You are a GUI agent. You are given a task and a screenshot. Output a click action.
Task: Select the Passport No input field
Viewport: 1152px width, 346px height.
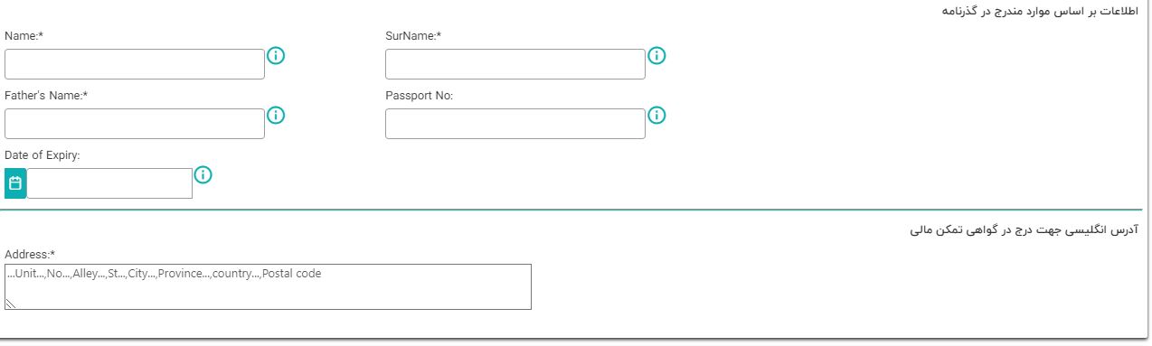pyautogui.click(x=515, y=124)
